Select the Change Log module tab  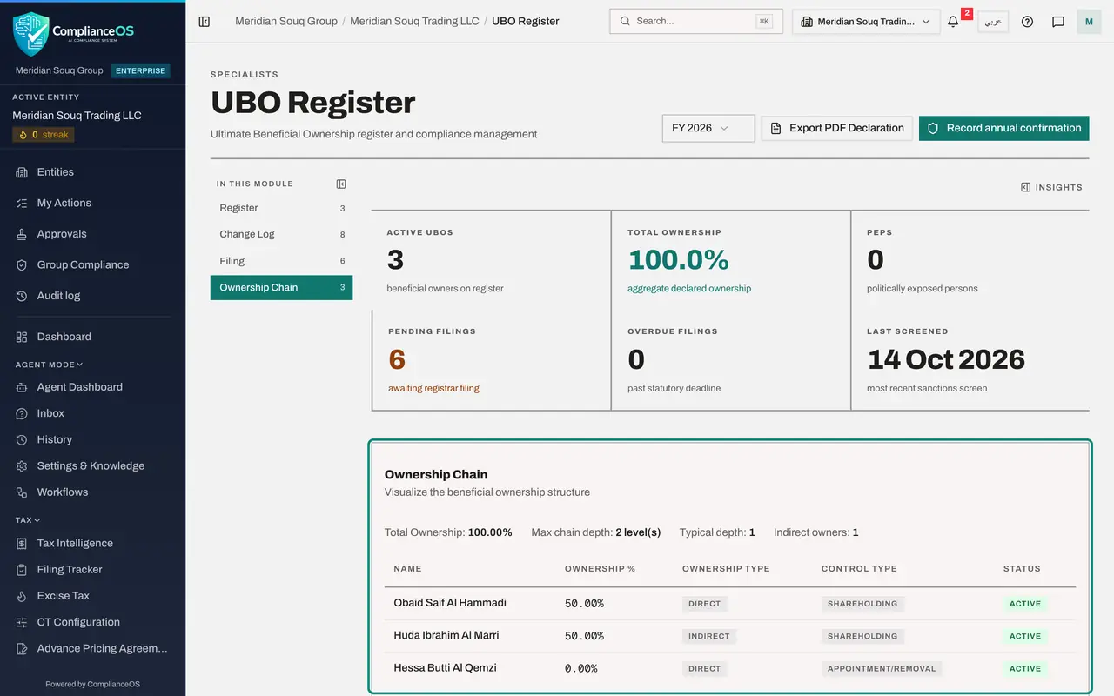(281, 234)
